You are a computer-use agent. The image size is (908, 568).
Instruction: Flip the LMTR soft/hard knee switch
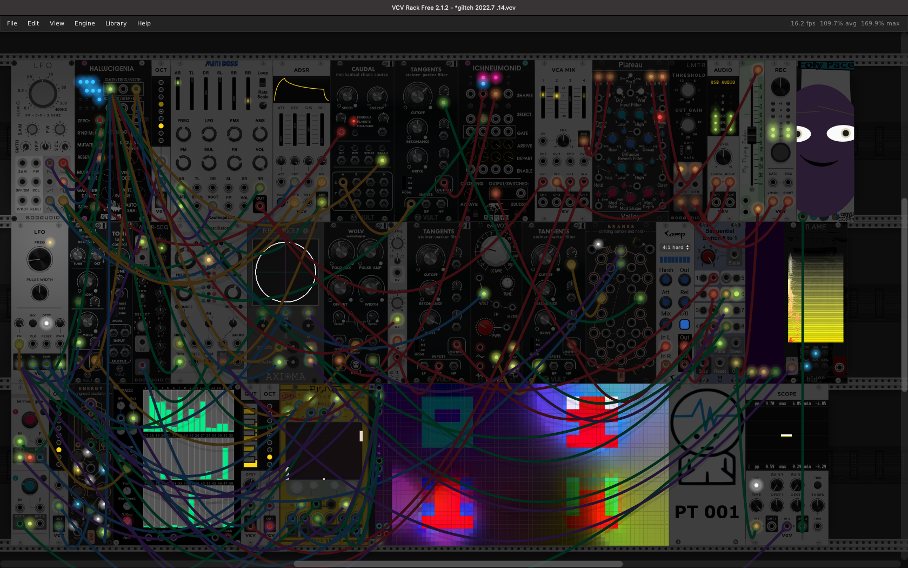point(689,150)
